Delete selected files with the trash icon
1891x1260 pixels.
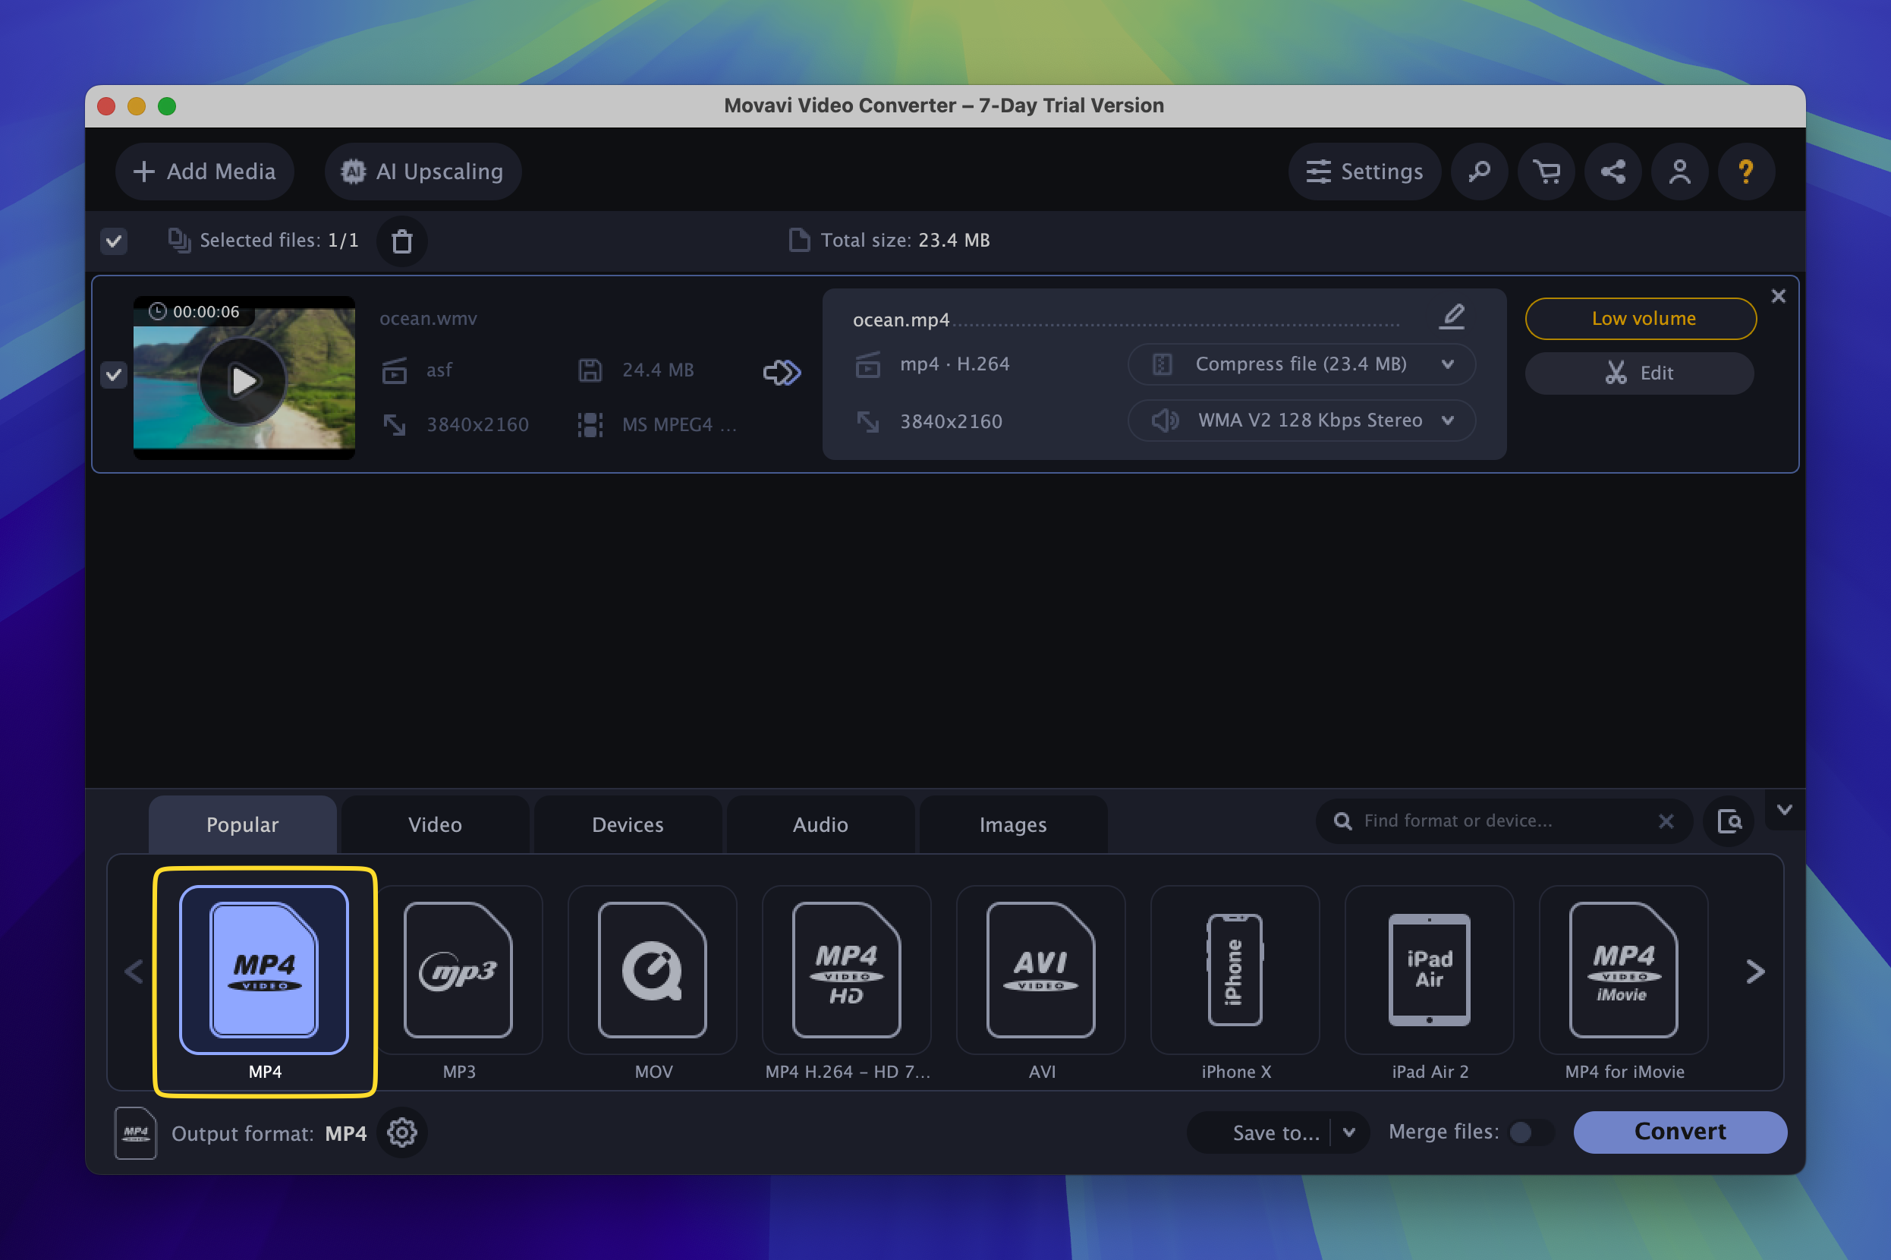(401, 241)
